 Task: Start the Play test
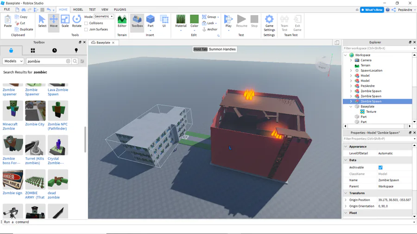228,21
